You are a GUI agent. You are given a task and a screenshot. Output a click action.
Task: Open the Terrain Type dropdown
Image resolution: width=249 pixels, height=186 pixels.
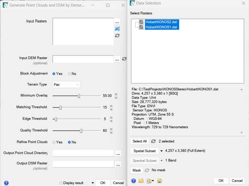point(66,85)
